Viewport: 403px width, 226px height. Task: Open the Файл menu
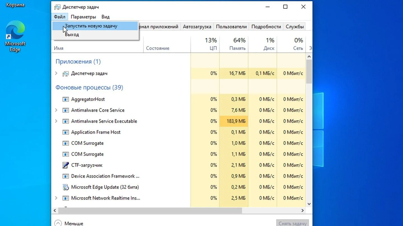click(x=60, y=17)
